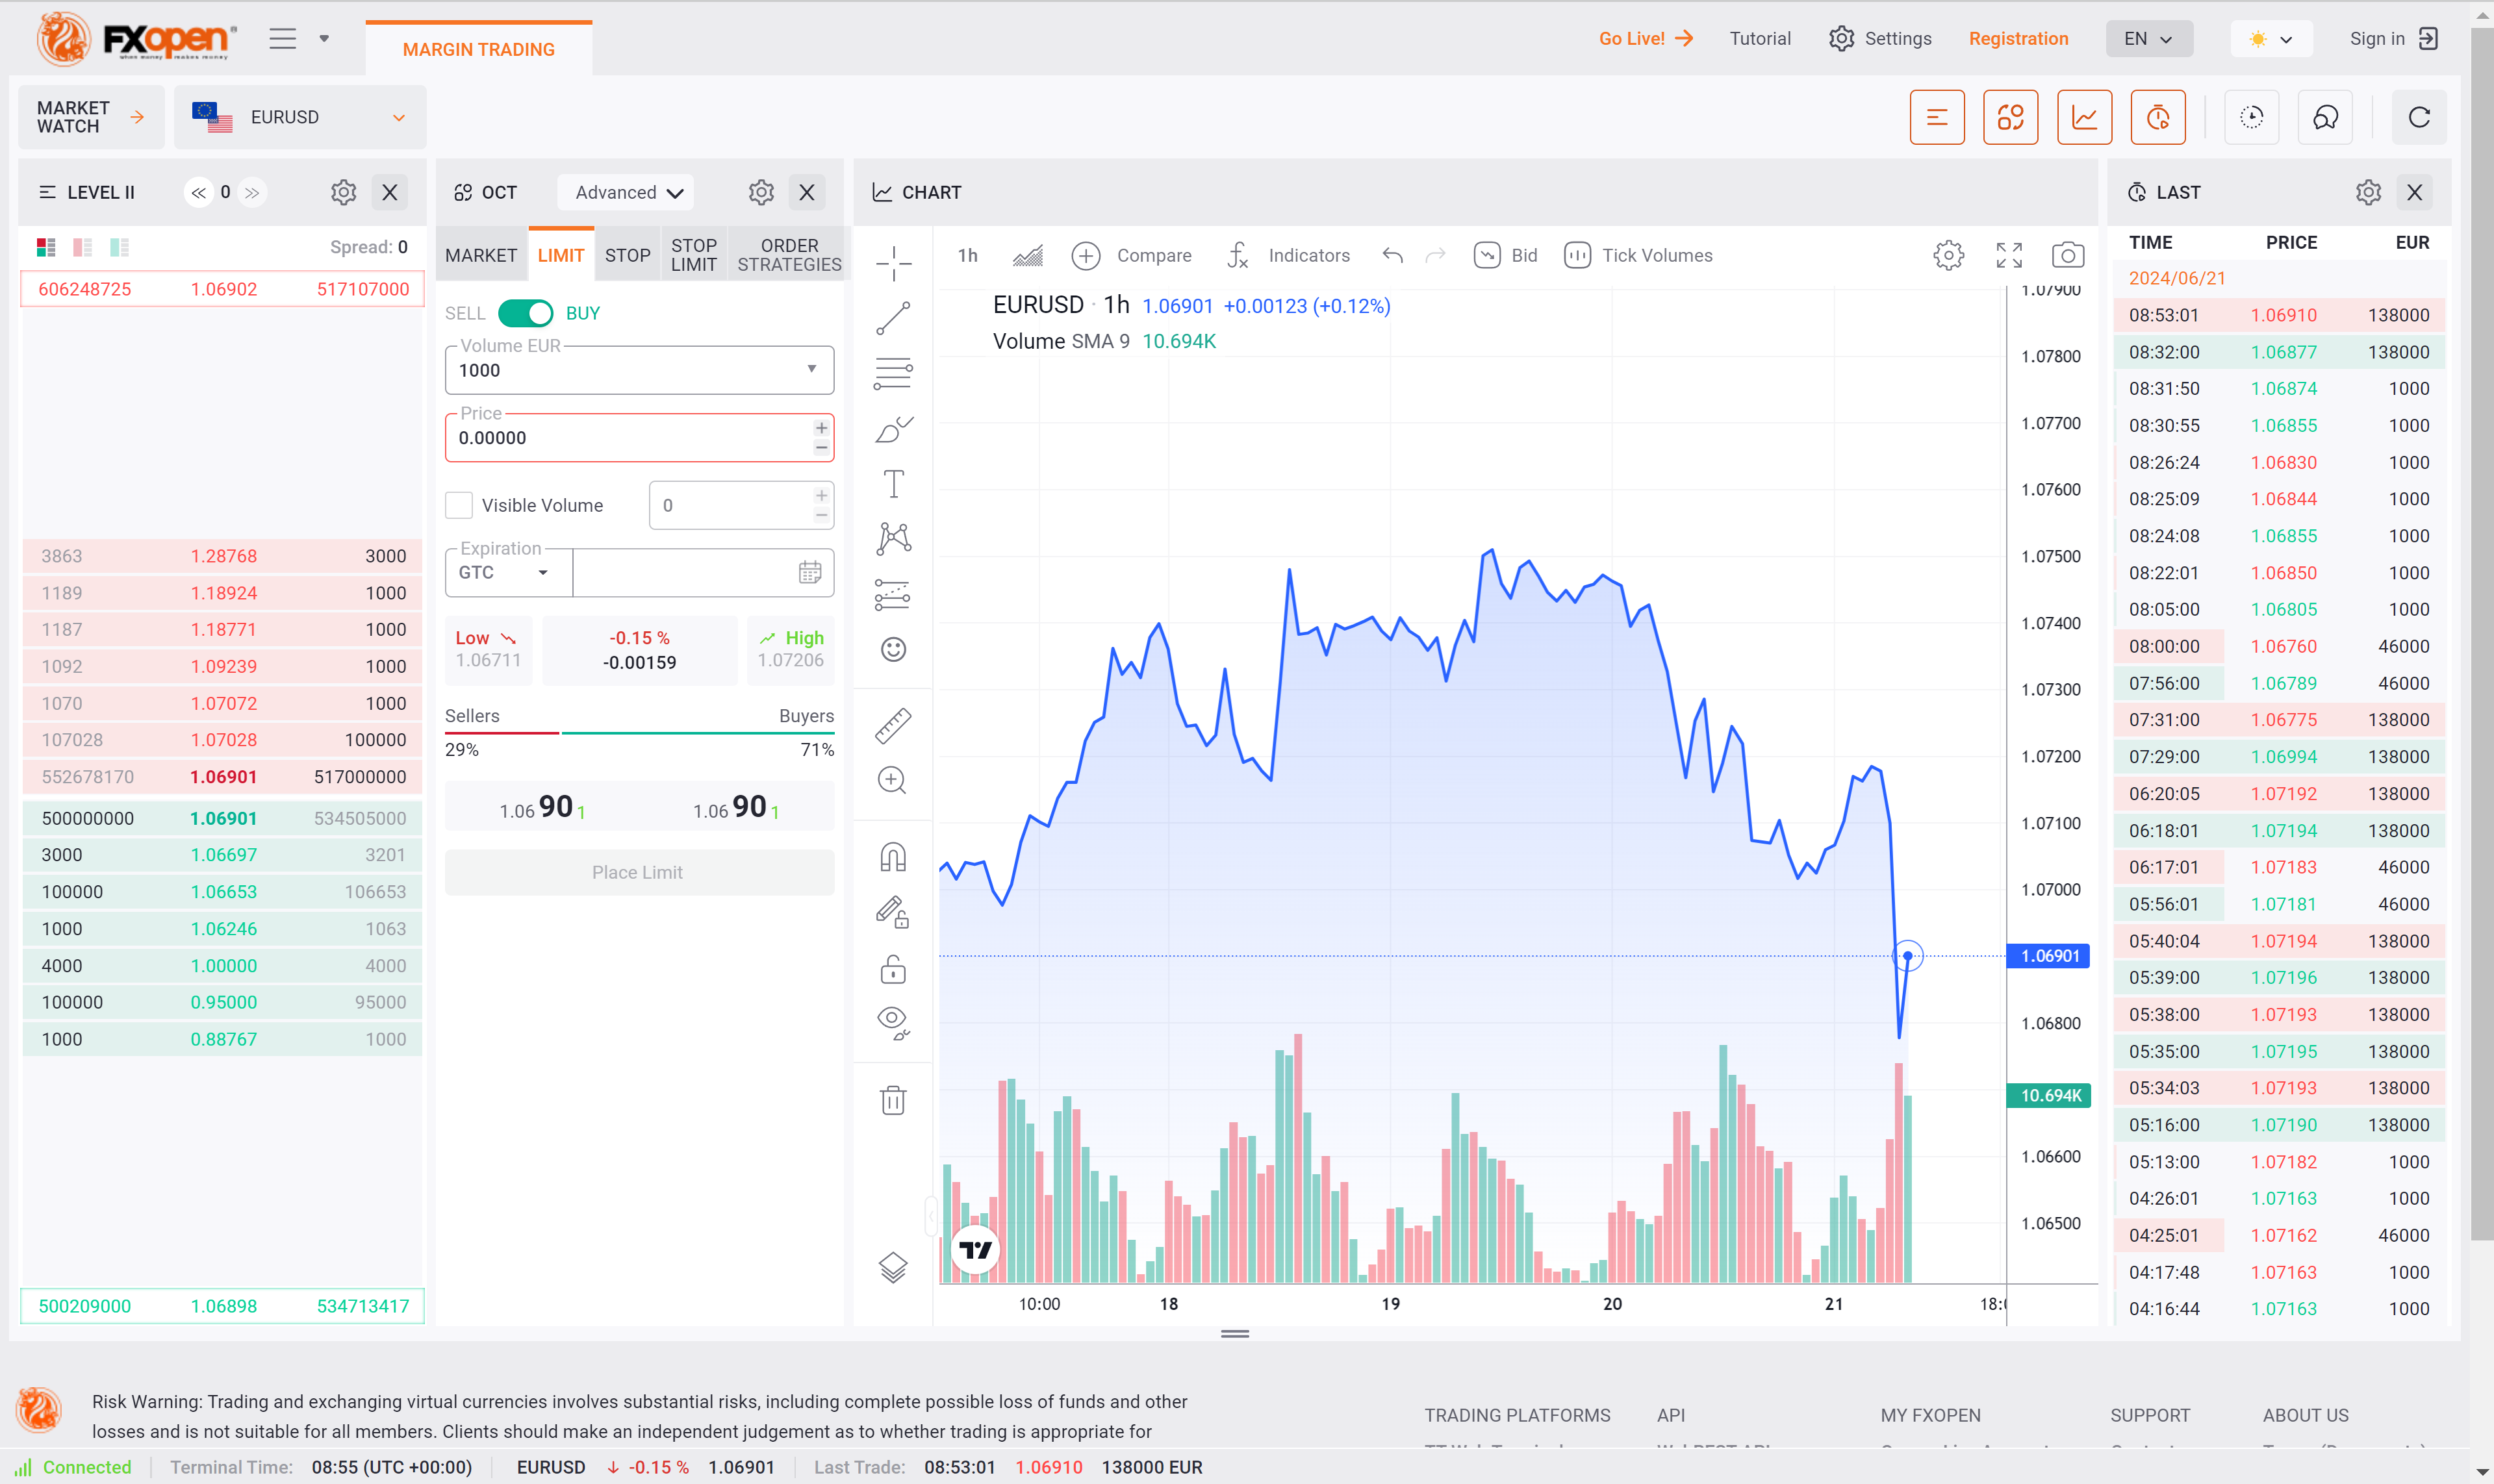Select the red-only asks book view
This screenshot has width=2494, height=1484.
point(82,247)
